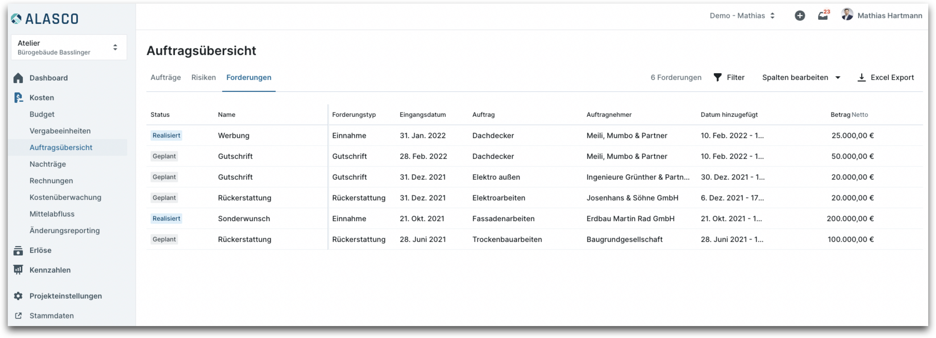Click the Alasco logo

[x=45, y=18]
